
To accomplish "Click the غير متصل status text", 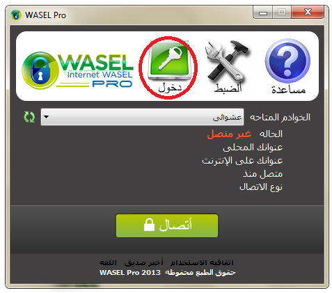I will coord(229,134).
